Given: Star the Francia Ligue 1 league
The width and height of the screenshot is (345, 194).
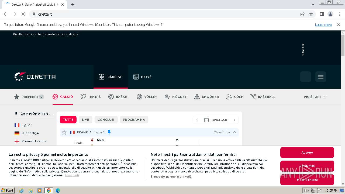Looking at the screenshot, I should 64,132.
